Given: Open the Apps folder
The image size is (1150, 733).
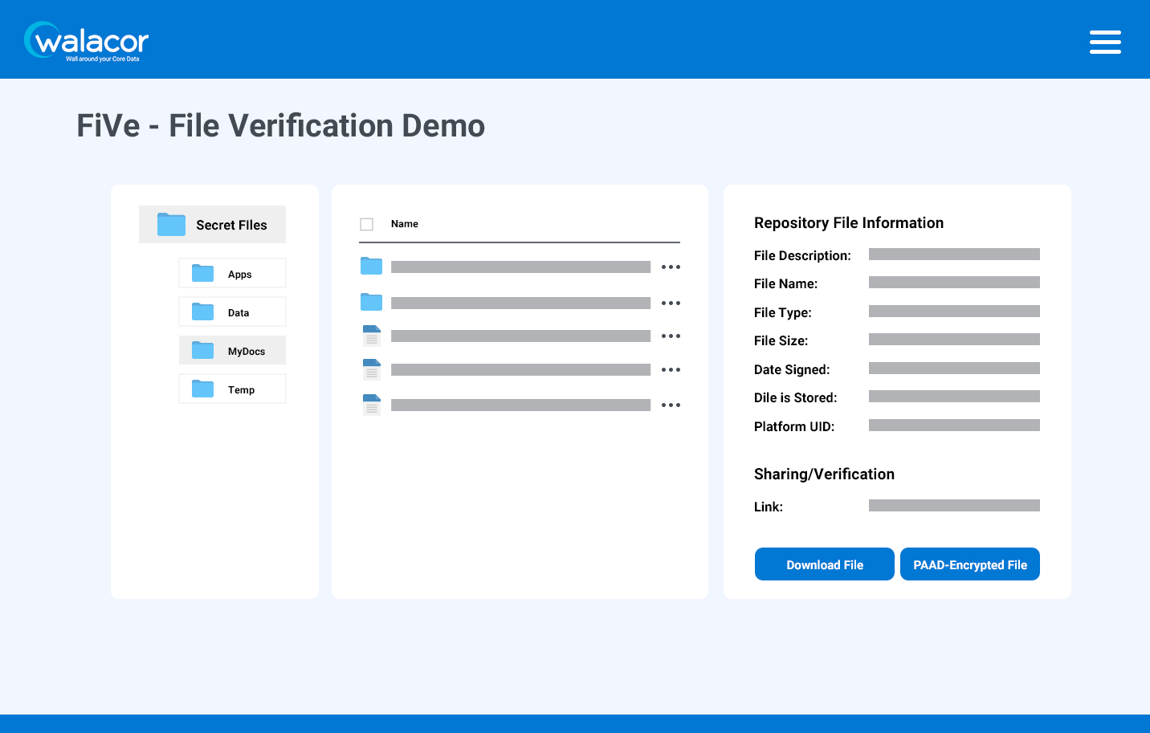Looking at the screenshot, I should pyautogui.click(x=232, y=274).
